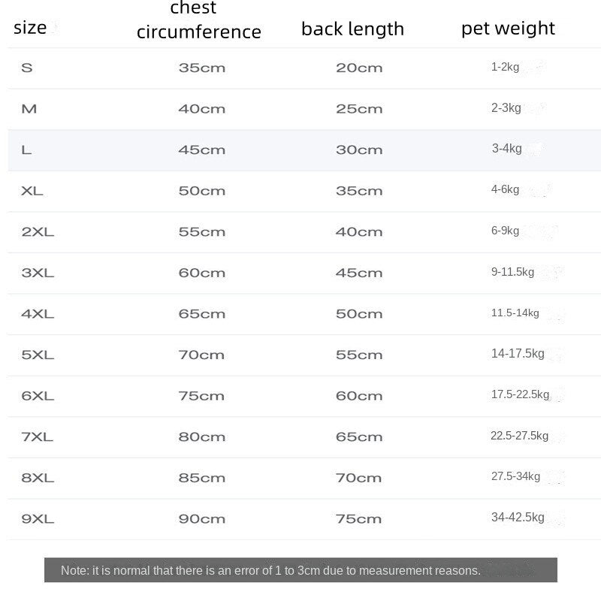Image resolution: width=601 pixels, height=601 pixels.
Task: Click the 60cm back length for 6XL
Action: [x=359, y=396]
